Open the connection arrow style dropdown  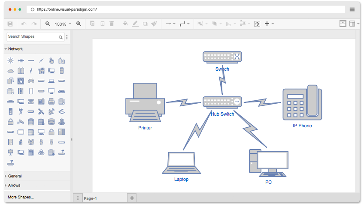[170, 24]
